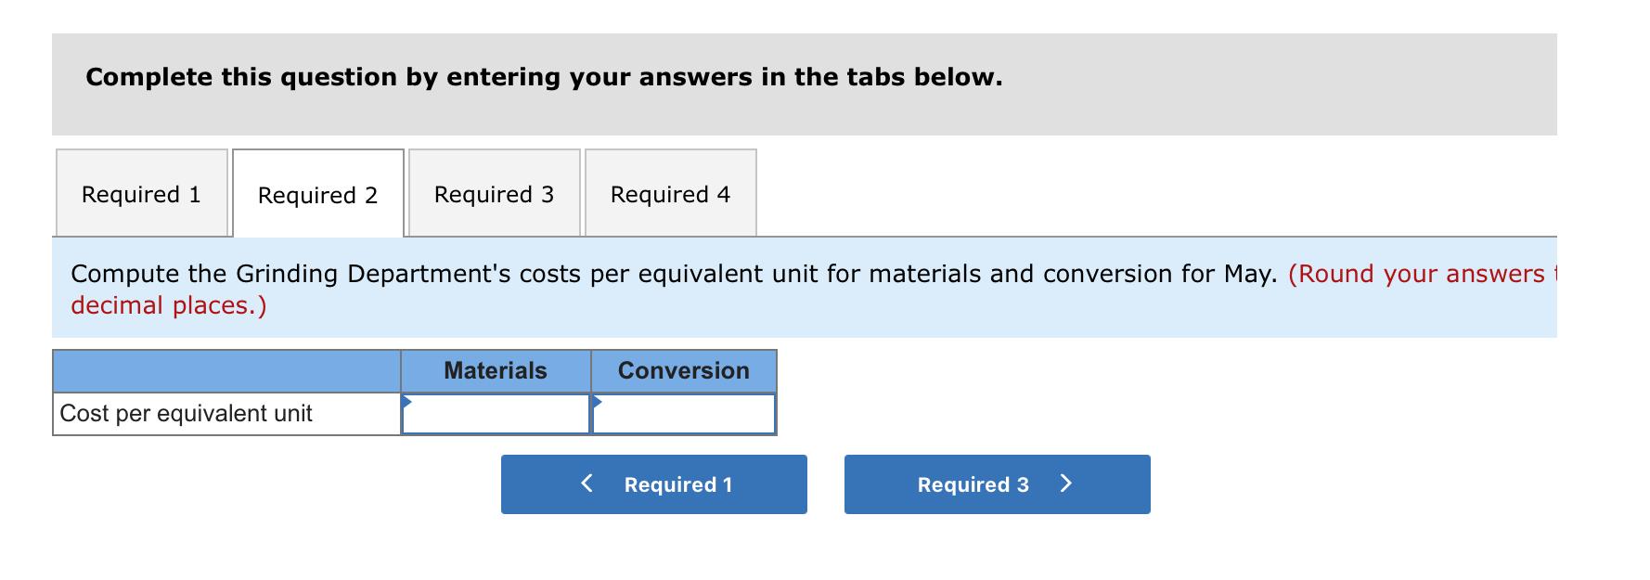Viewport: 1650px width, 580px height.
Task: Click the Required 1 navigation button
Action: [x=653, y=483]
